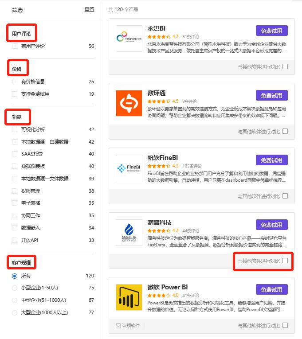Click the 价格 section heading
Image resolution: width=302 pixels, height=339 pixels.
(x=17, y=69)
